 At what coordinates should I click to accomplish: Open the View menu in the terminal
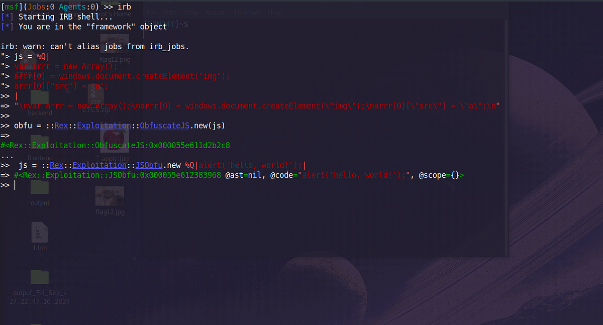190,13
